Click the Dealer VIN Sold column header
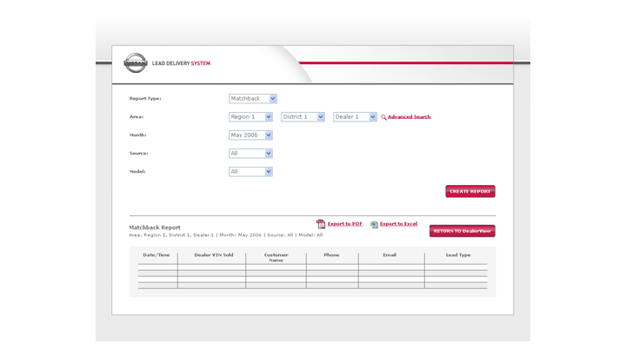The image size is (626, 356). (x=213, y=255)
